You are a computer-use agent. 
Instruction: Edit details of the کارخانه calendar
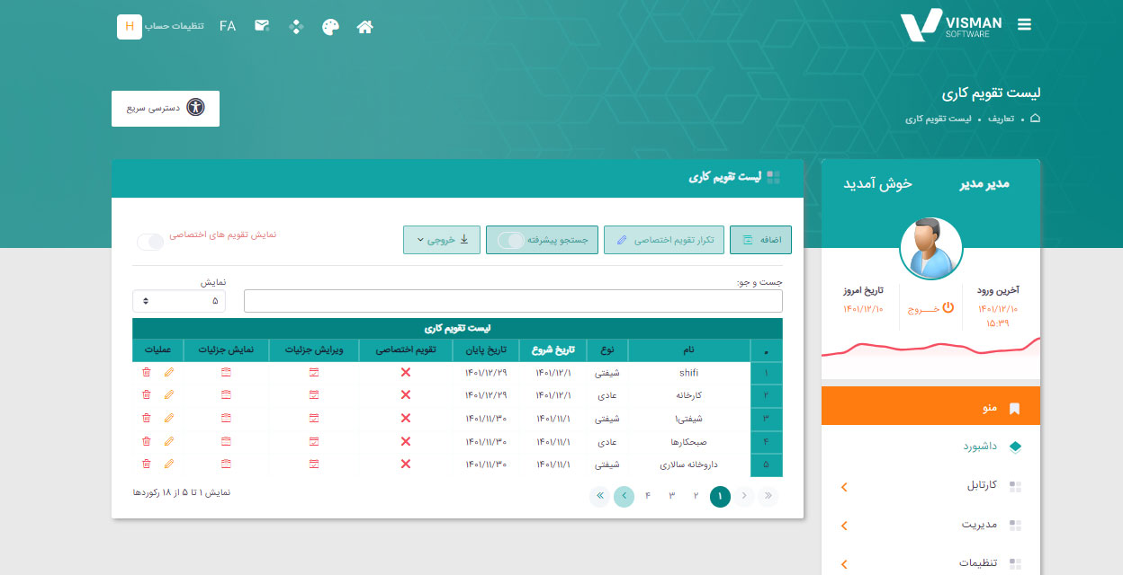point(314,394)
